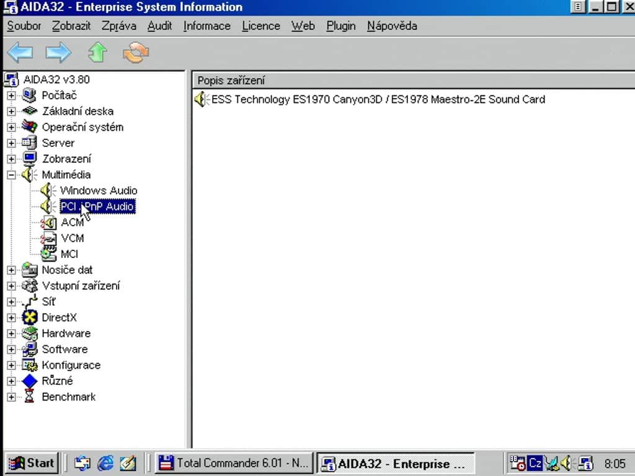
Task: Open the Soubor menu
Action: (x=24, y=26)
